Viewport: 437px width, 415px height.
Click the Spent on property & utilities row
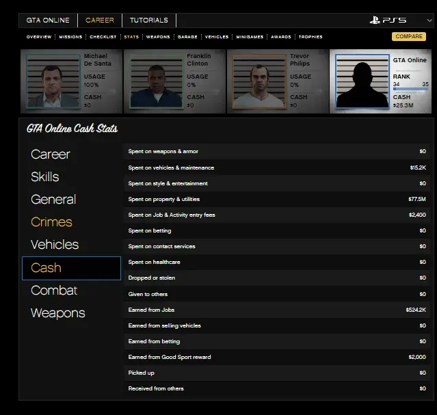[277, 199]
